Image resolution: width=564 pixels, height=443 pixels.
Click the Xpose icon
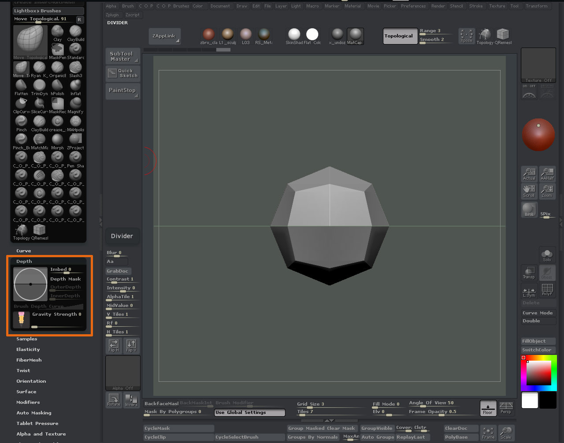pyautogui.click(x=466, y=36)
